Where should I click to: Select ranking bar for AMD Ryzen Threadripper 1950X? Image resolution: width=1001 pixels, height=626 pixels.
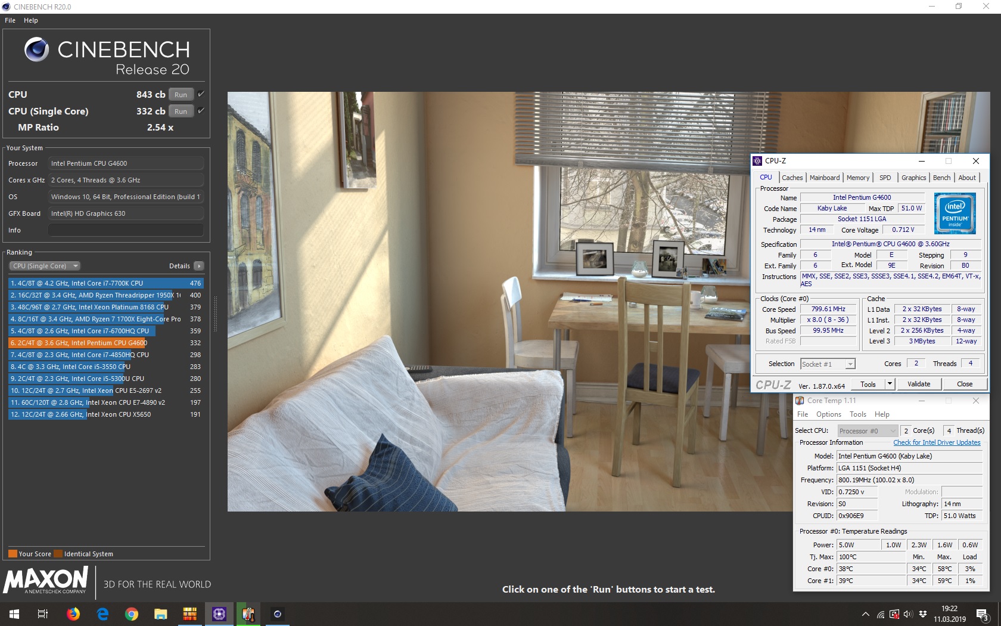[x=106, y=295]
